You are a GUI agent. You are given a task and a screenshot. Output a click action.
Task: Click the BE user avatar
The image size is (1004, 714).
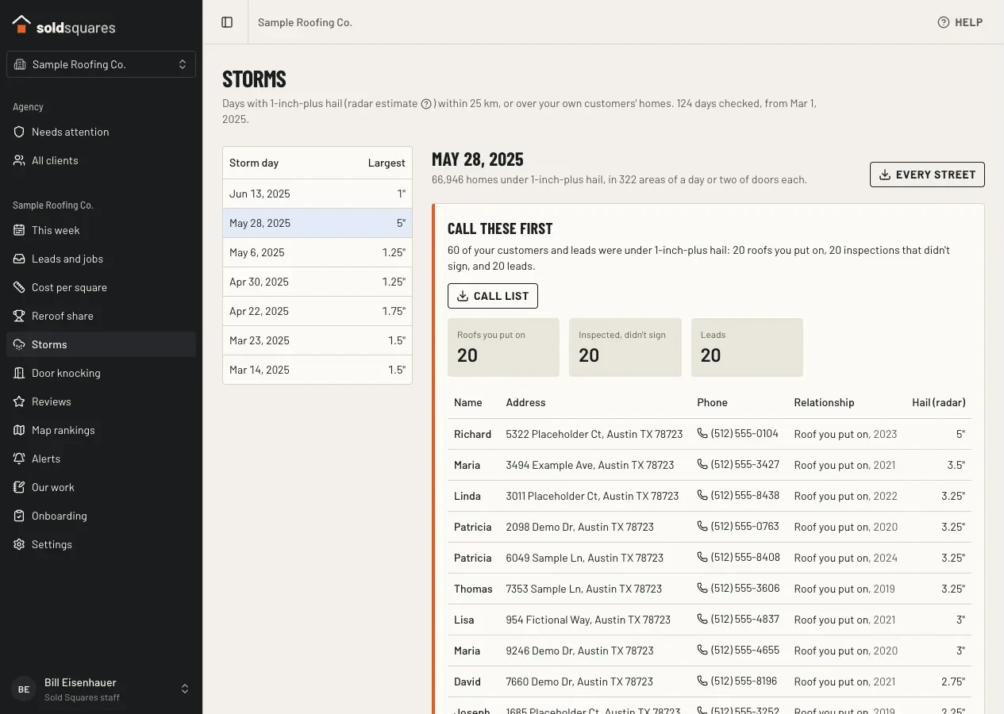(24, 689)
